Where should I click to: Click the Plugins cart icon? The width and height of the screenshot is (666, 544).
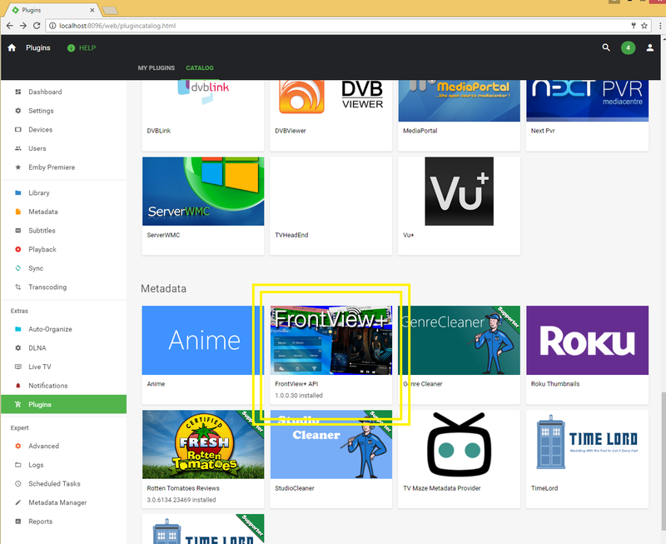point(17,404)
